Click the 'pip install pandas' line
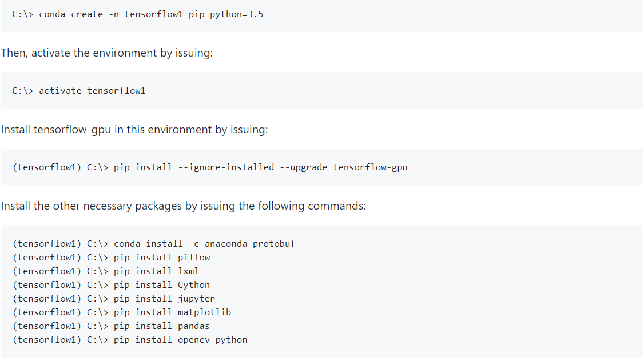This screenshot has height=361, width=644. [112, 326]
